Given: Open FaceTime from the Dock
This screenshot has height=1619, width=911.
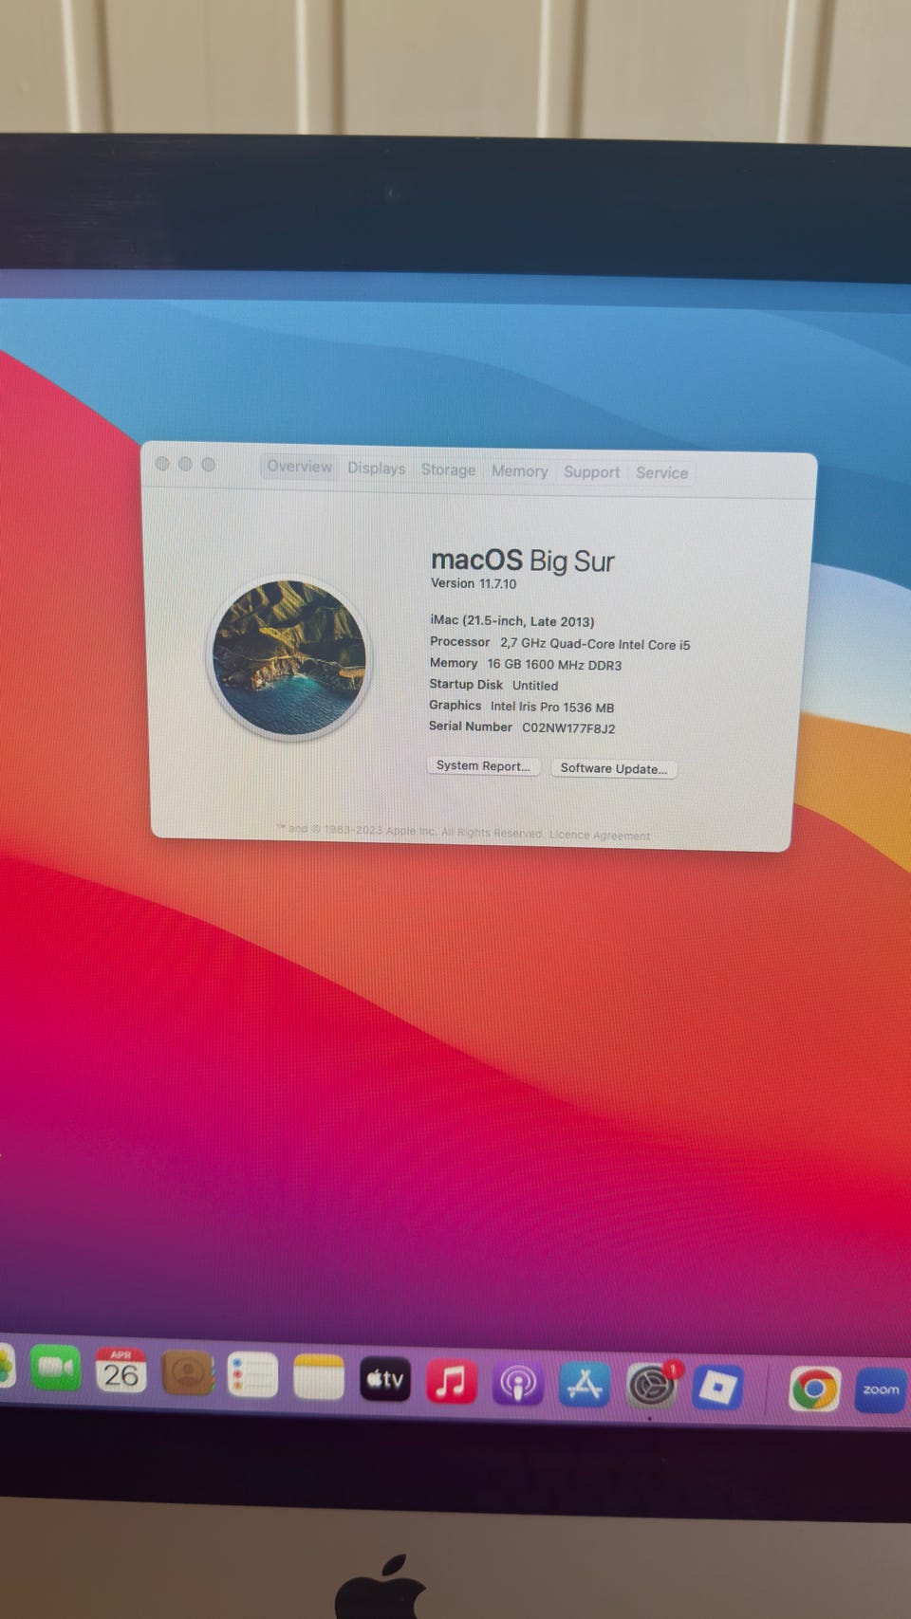Looking at the screenshot, I should pos(56,1368).
